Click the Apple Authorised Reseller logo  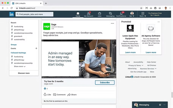[x=130, y=28]
